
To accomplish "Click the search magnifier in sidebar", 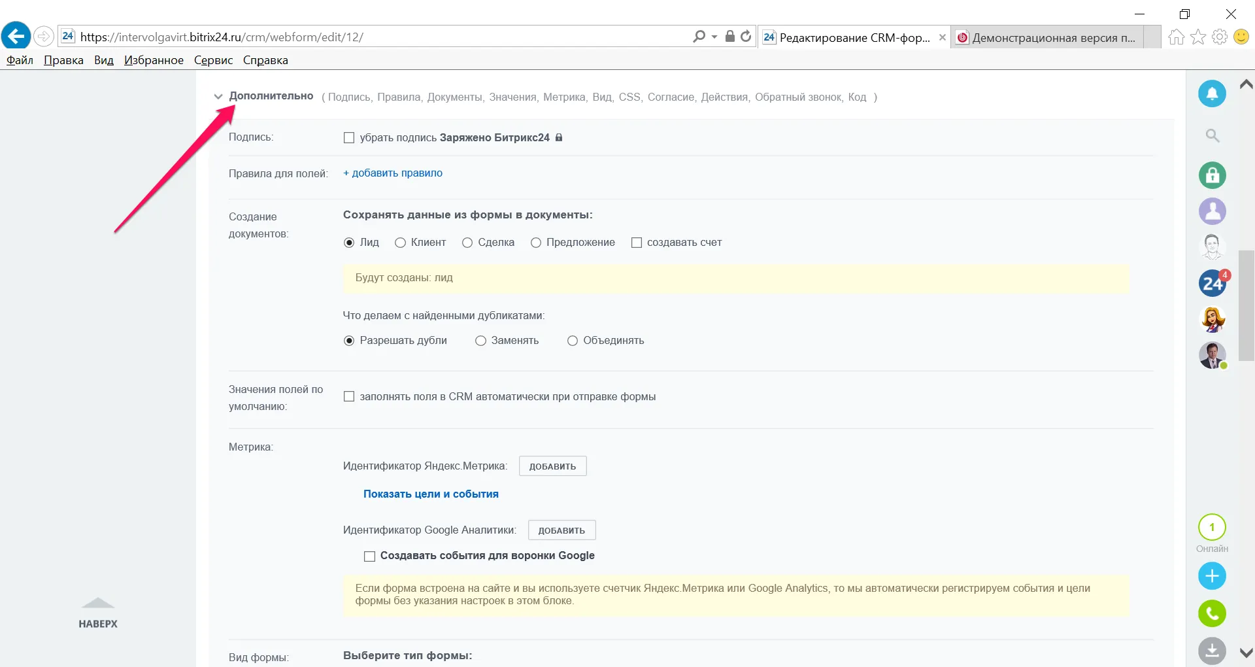I will [x=1212, y=136].
